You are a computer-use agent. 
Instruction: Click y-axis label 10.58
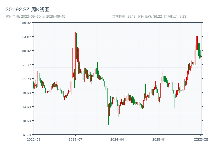[27, 121]
